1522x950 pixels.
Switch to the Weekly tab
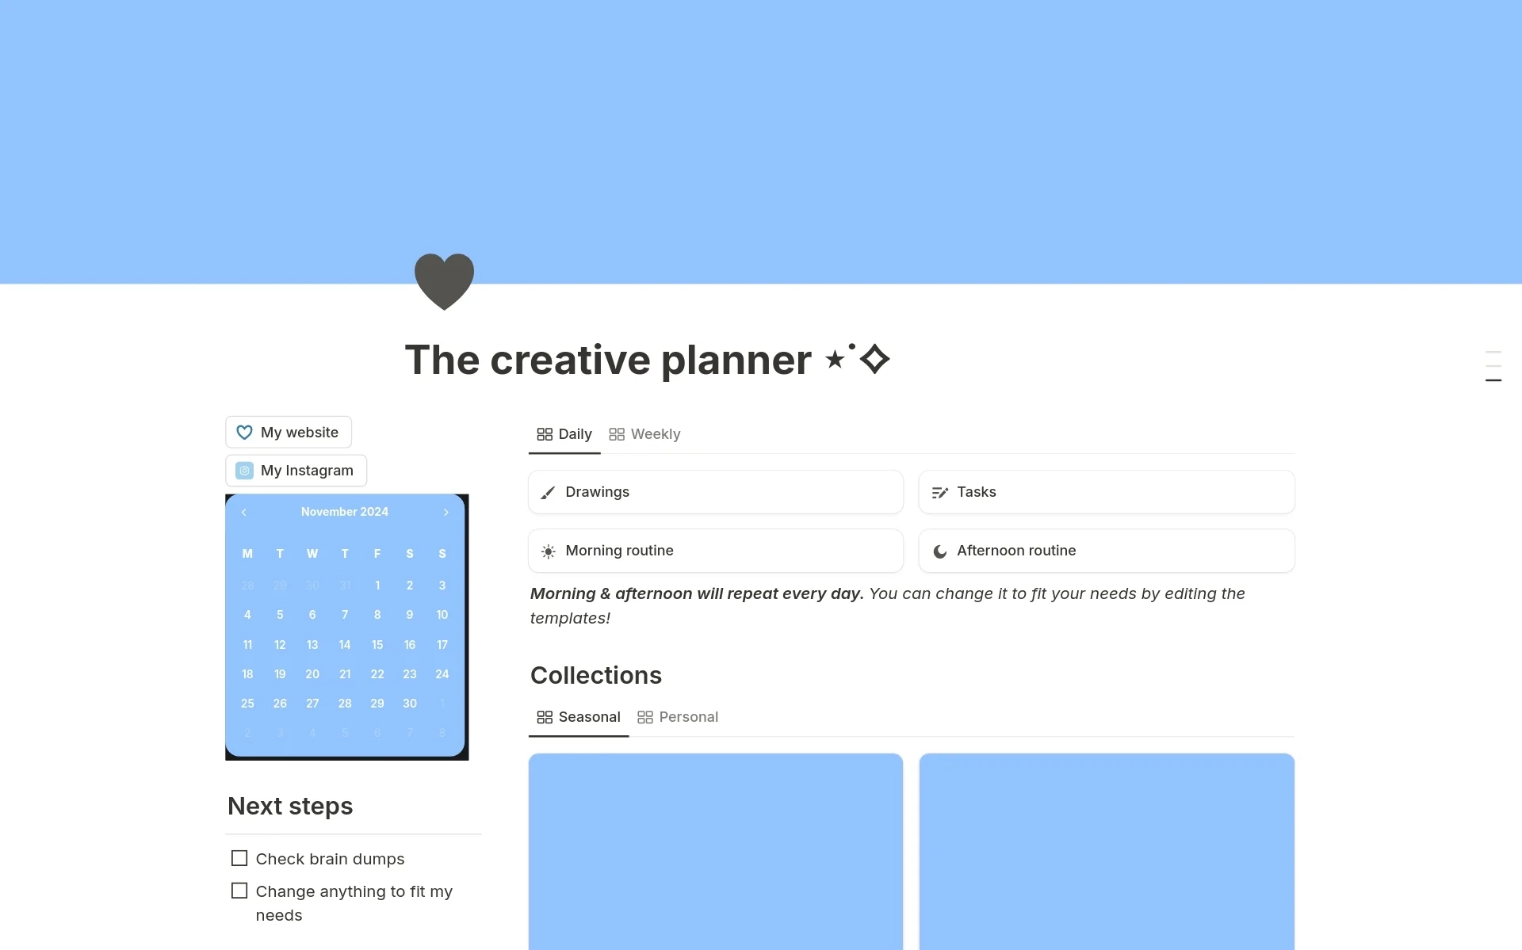click(645, 433)
